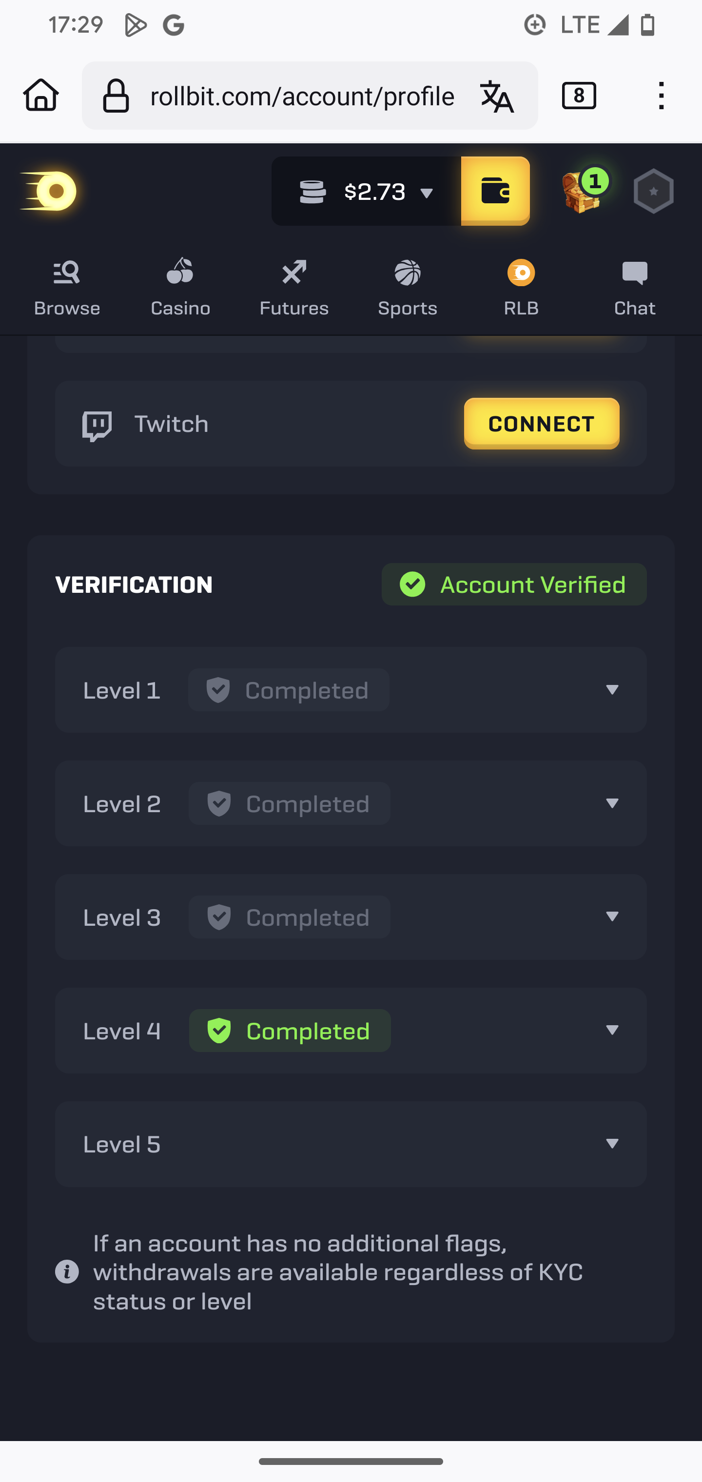Expand the Level 2 verification row
Viewport: 702px width, 1482px height.
[x=612, y=803]
